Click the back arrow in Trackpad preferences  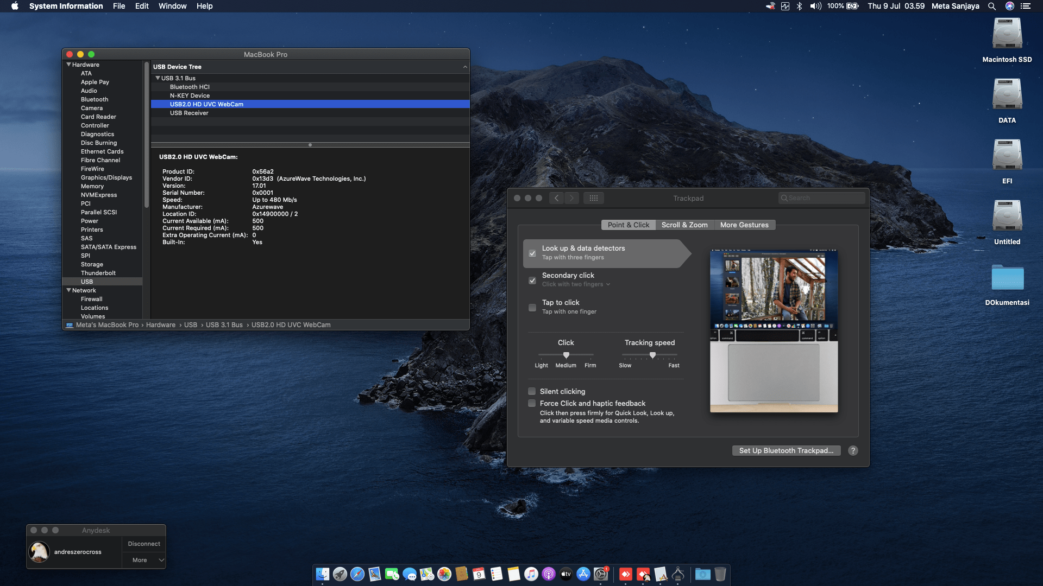pos(556,198)
